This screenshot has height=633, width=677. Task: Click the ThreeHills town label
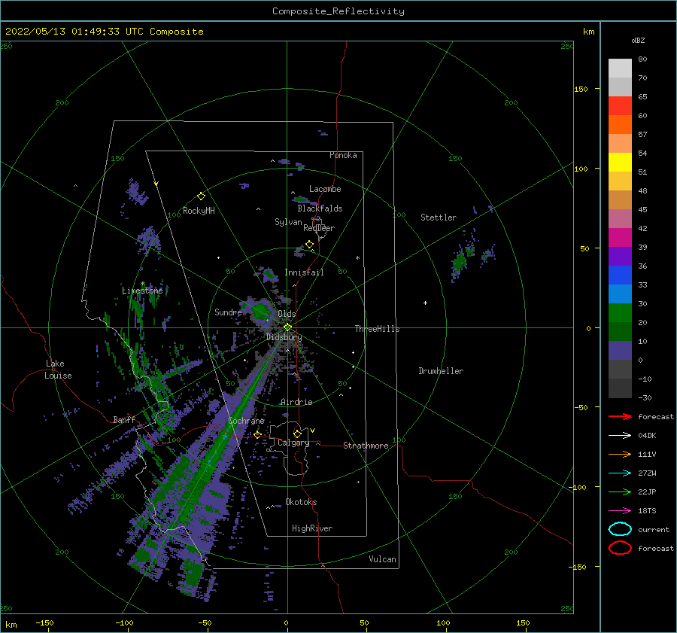[x=377, y=329]
